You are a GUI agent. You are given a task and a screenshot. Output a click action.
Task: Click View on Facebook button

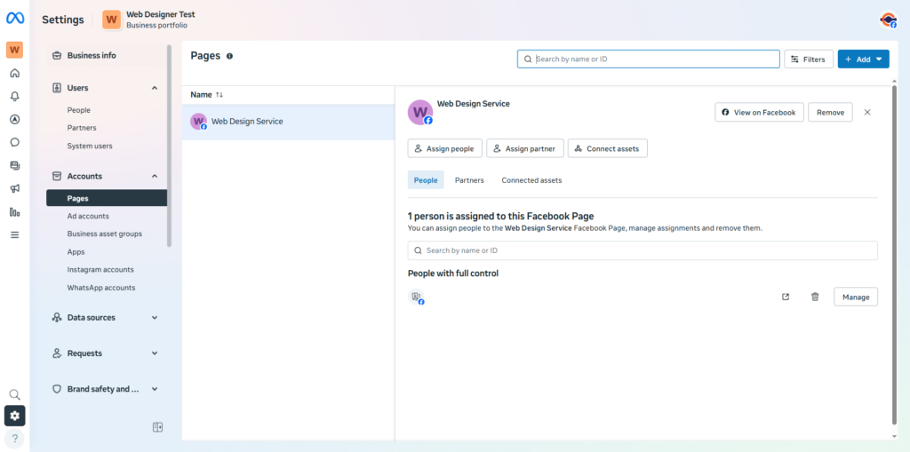759,113
